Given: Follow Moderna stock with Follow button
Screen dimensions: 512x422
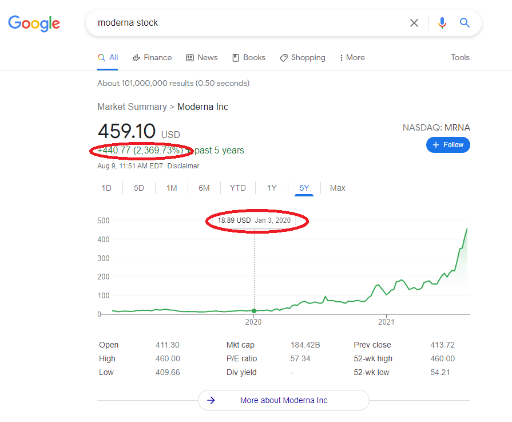Looking at the screenshot, I should [x=448, y=145].
